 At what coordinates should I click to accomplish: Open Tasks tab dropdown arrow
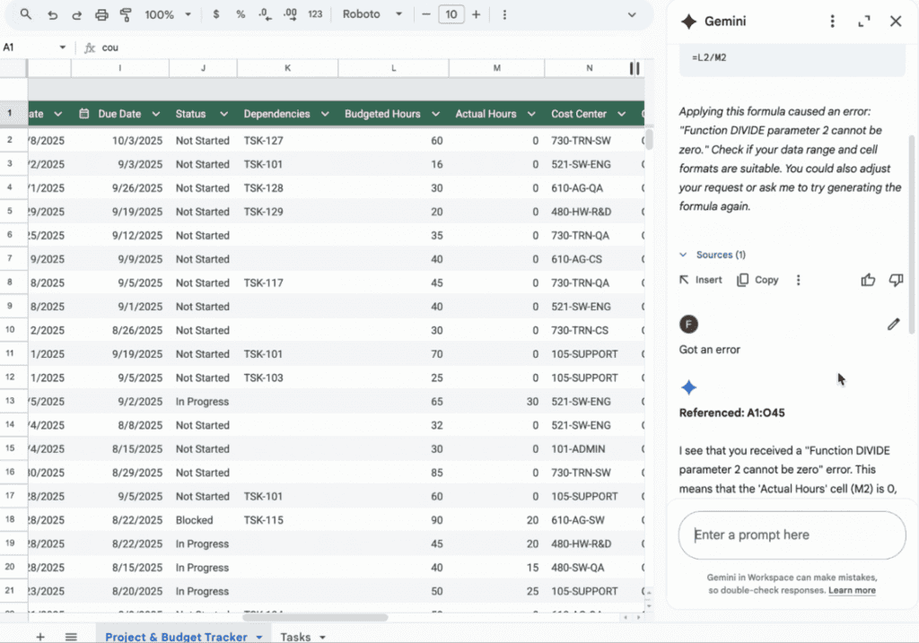pyautogui.click(x=322, y=637)
